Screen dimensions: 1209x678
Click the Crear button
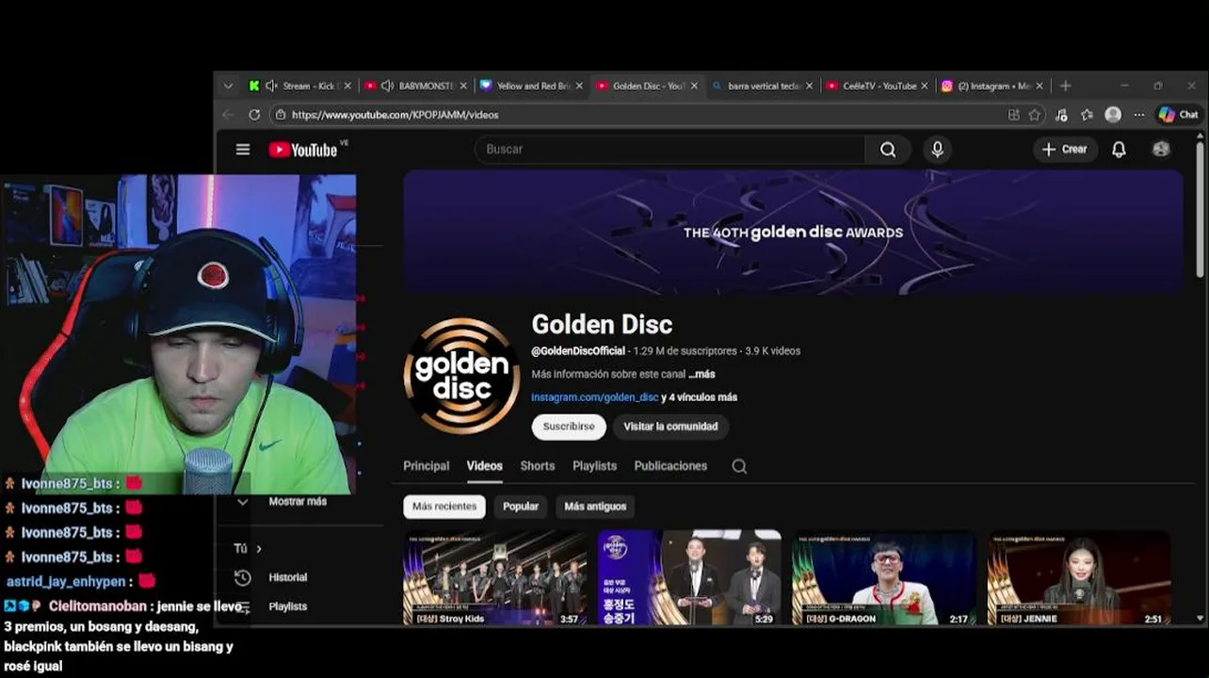tap(1065, 150)
